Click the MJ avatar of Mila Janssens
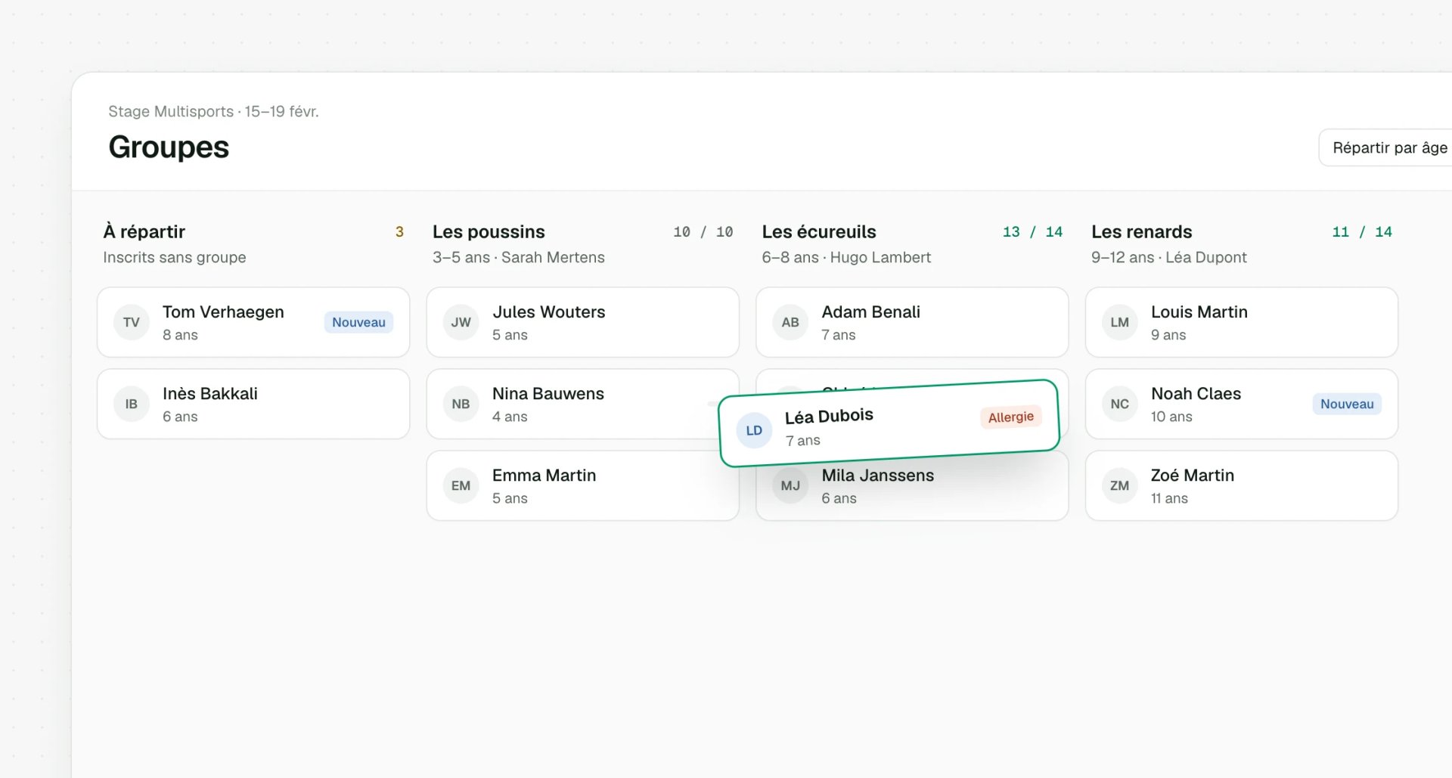Image resolution: width=1452 pixels, height=778 pixels. (x=790, y=486)
